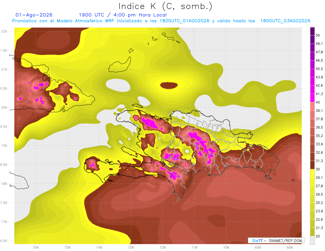Click the colorbar value '31.3'
The width and height of the screenshot is (325, 251).
click(x=319, y=161)
